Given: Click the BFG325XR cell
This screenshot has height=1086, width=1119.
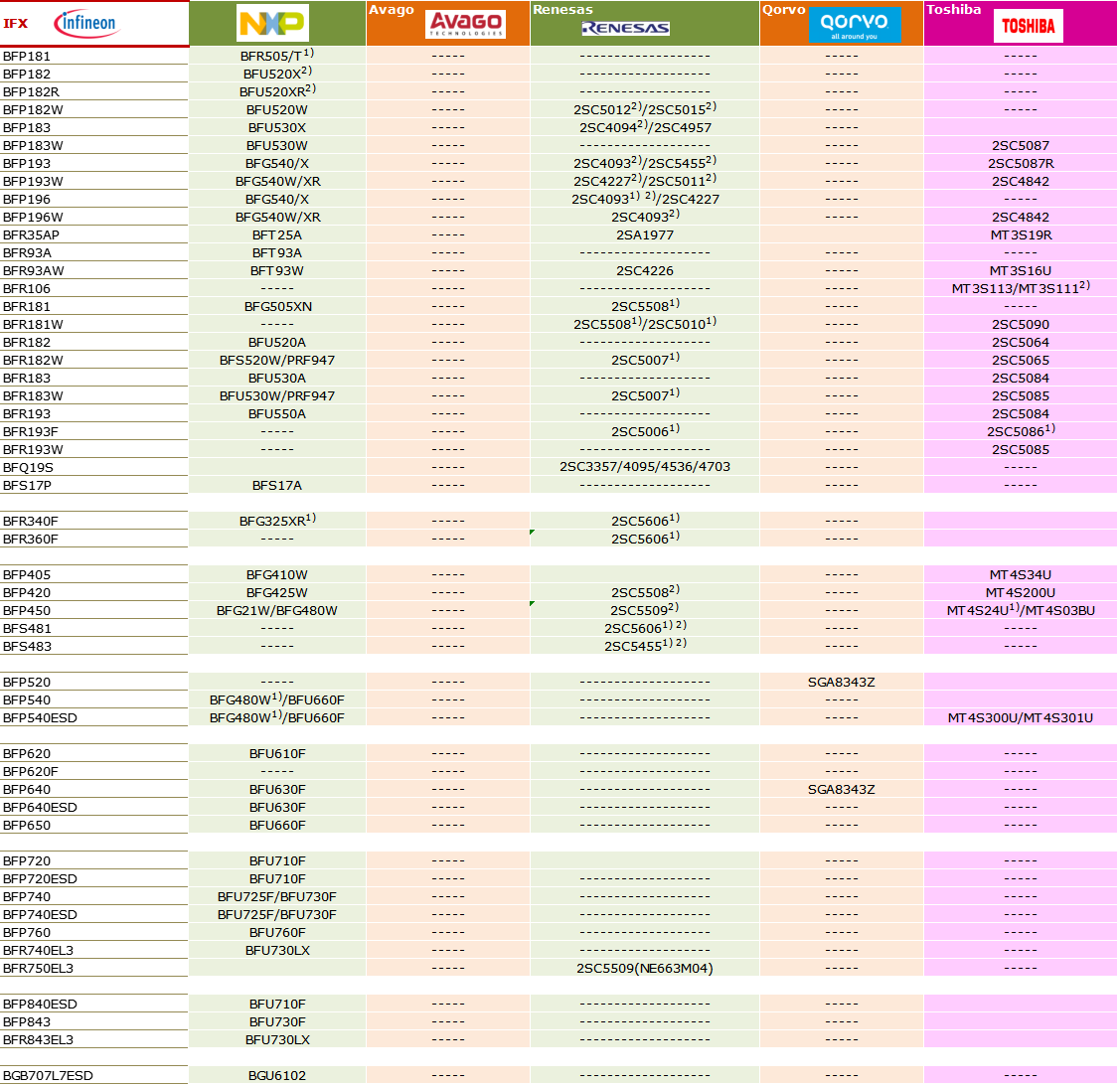Looking at the screenshot, I should coord(277,521).
